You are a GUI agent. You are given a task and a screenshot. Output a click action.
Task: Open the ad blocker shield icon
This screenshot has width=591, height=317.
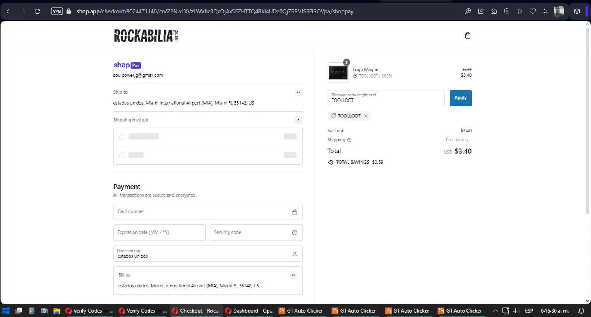[507, 11]
